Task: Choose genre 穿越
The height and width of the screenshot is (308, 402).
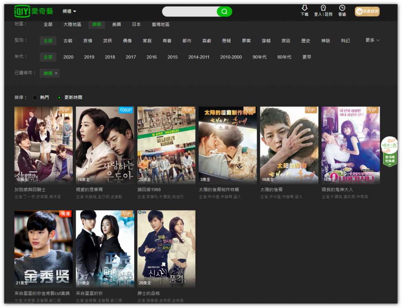Action: tap(266, 41)
